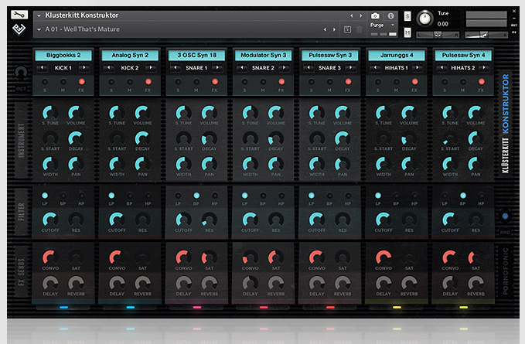Click the 3 OSC Syn 18 instrument name button
Screen dimensions: 525x344
[x=196, y=55]
